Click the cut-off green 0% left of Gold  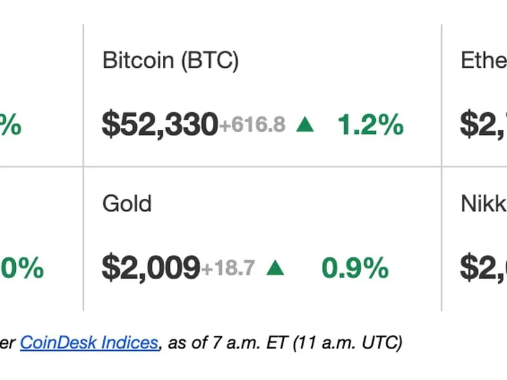[22, 269]
